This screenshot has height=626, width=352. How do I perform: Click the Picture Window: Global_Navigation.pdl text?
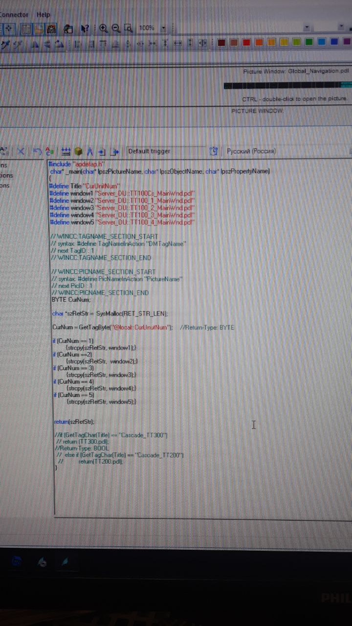[x=296, y=71]
